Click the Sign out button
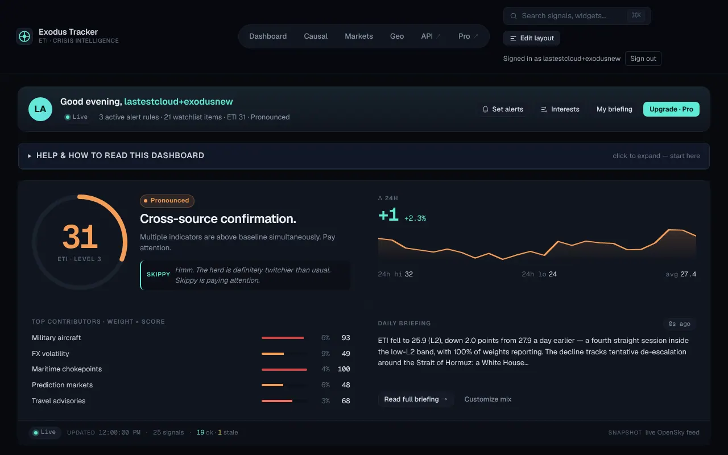Image resolution: width=728 pixels, height=455 pixels. 643,59
